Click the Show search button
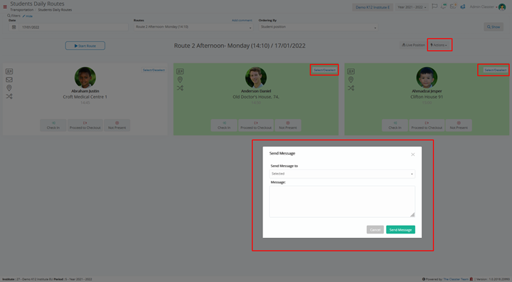The image size is (512, 282). (x=494, y=27)
